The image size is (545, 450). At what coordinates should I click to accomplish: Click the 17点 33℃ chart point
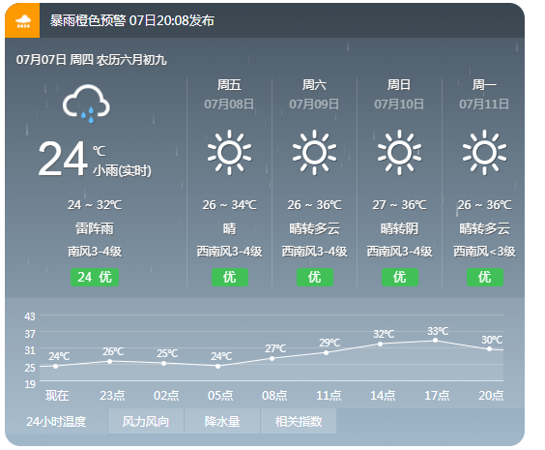[x=435, y=340]
